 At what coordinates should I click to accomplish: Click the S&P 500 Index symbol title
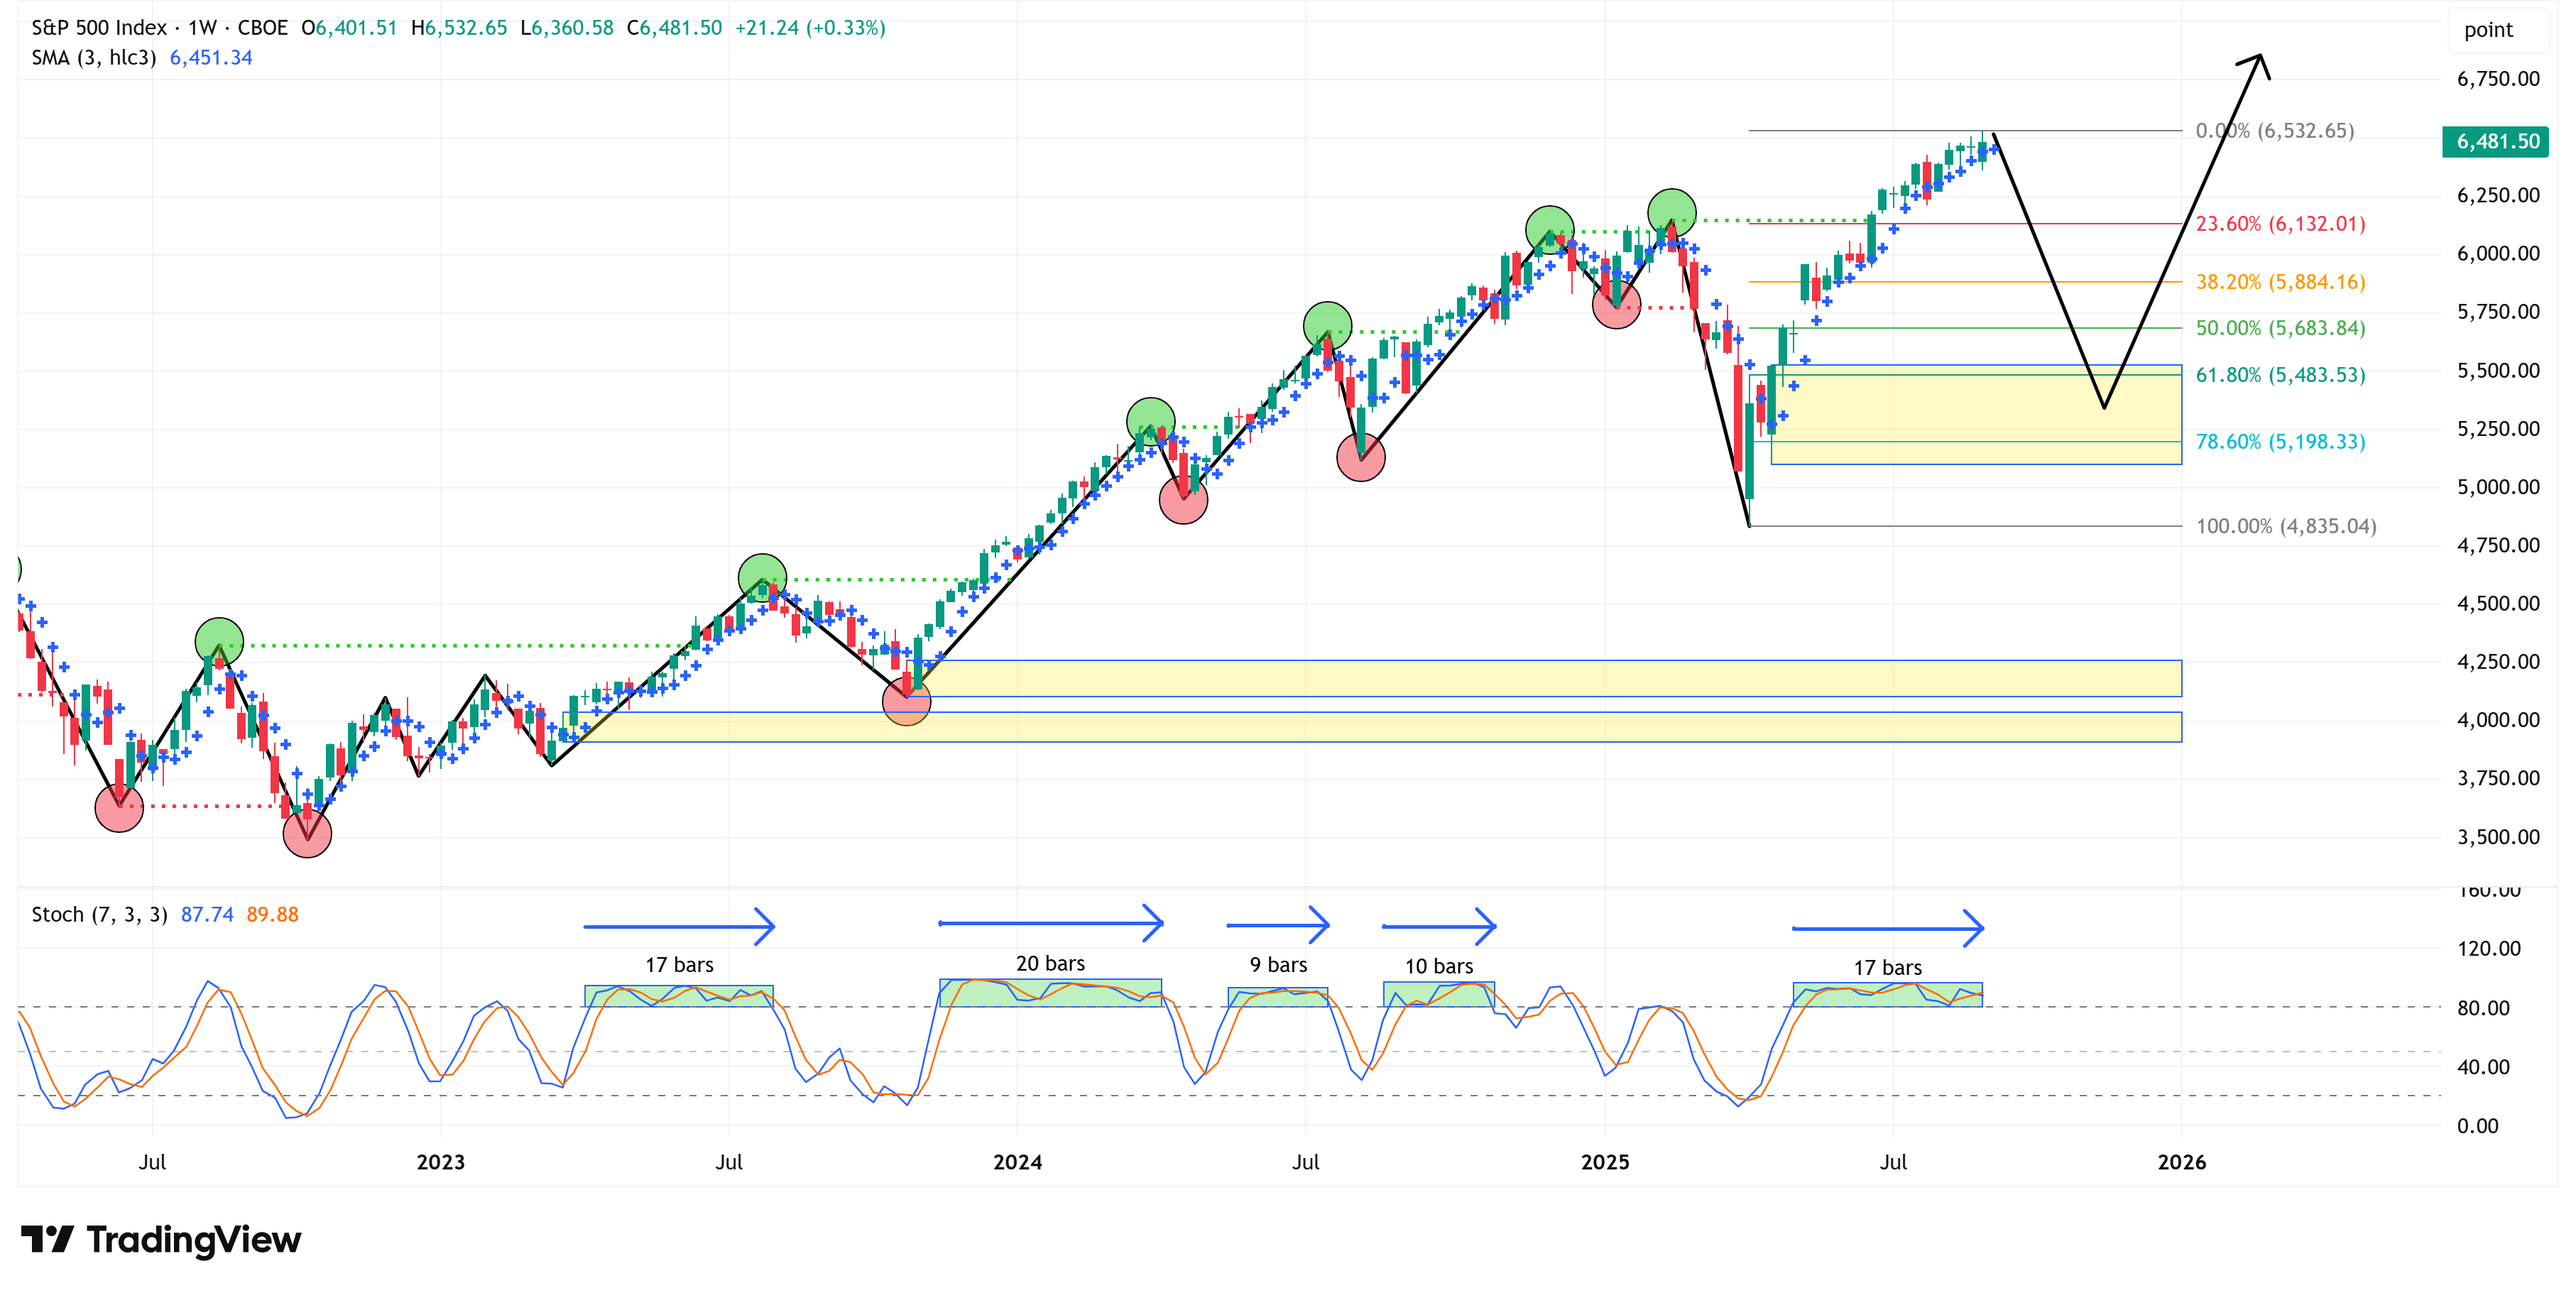pyautogui.click(x=98, y=28)
